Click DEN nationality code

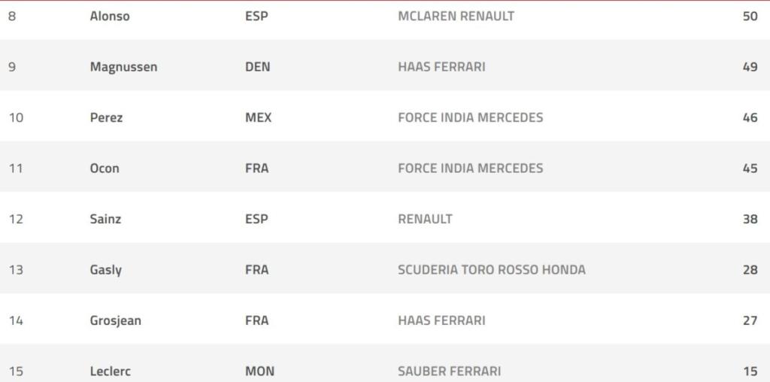258,67
